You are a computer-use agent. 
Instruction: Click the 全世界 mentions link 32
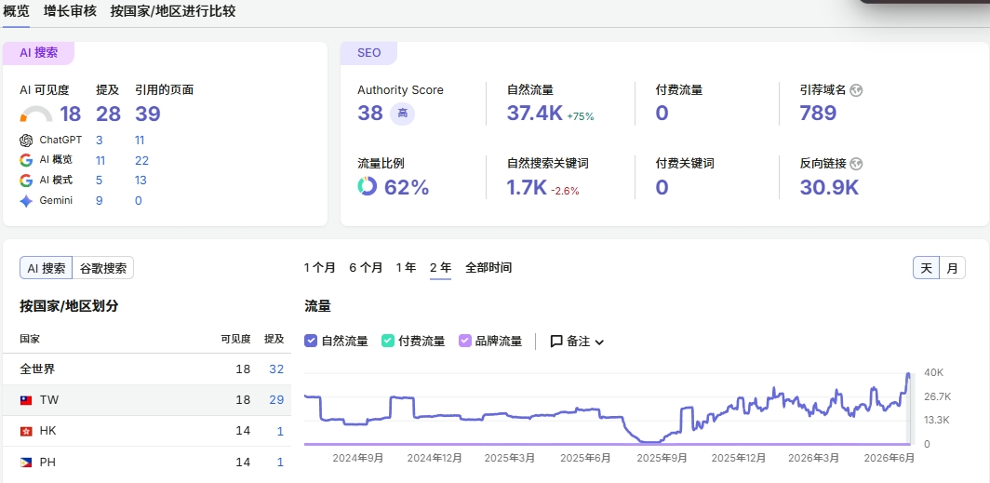pos(276,369)
